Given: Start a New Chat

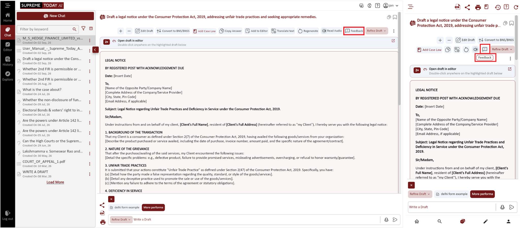Looking at the screenshot, I should click(55, 16).
